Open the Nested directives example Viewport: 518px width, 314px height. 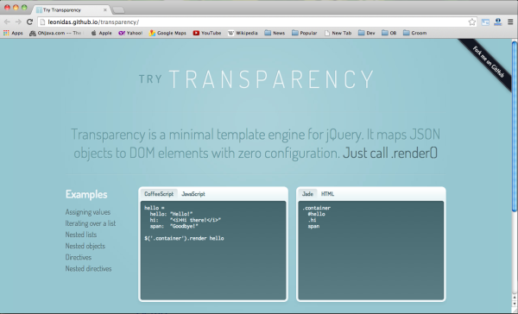(88, 268)
